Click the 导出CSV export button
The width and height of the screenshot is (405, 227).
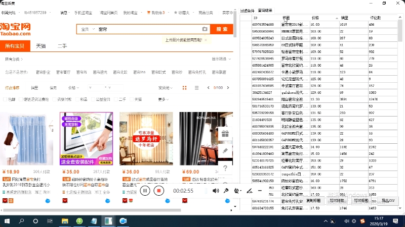point(388,201)
